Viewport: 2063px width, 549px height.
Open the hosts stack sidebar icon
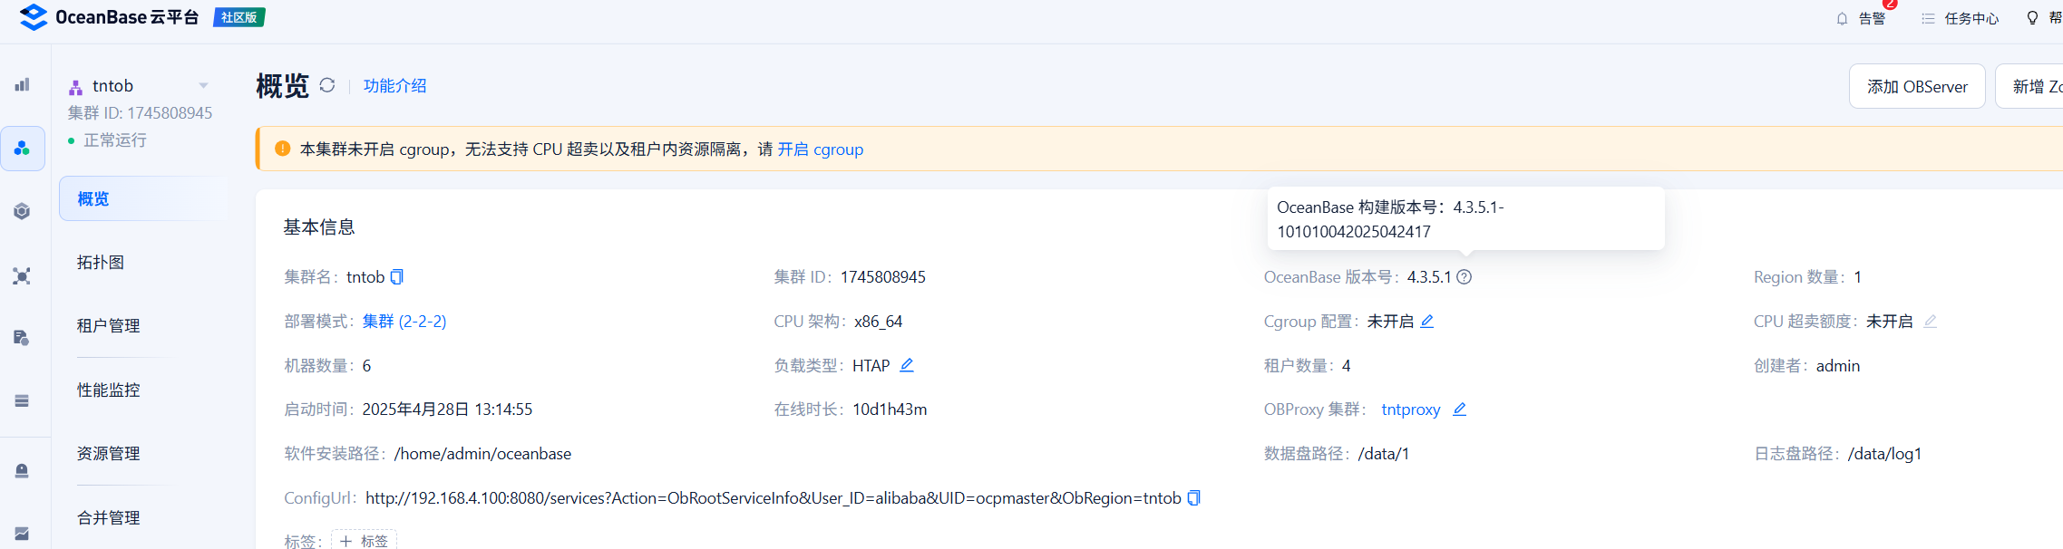tap(22, 400)
